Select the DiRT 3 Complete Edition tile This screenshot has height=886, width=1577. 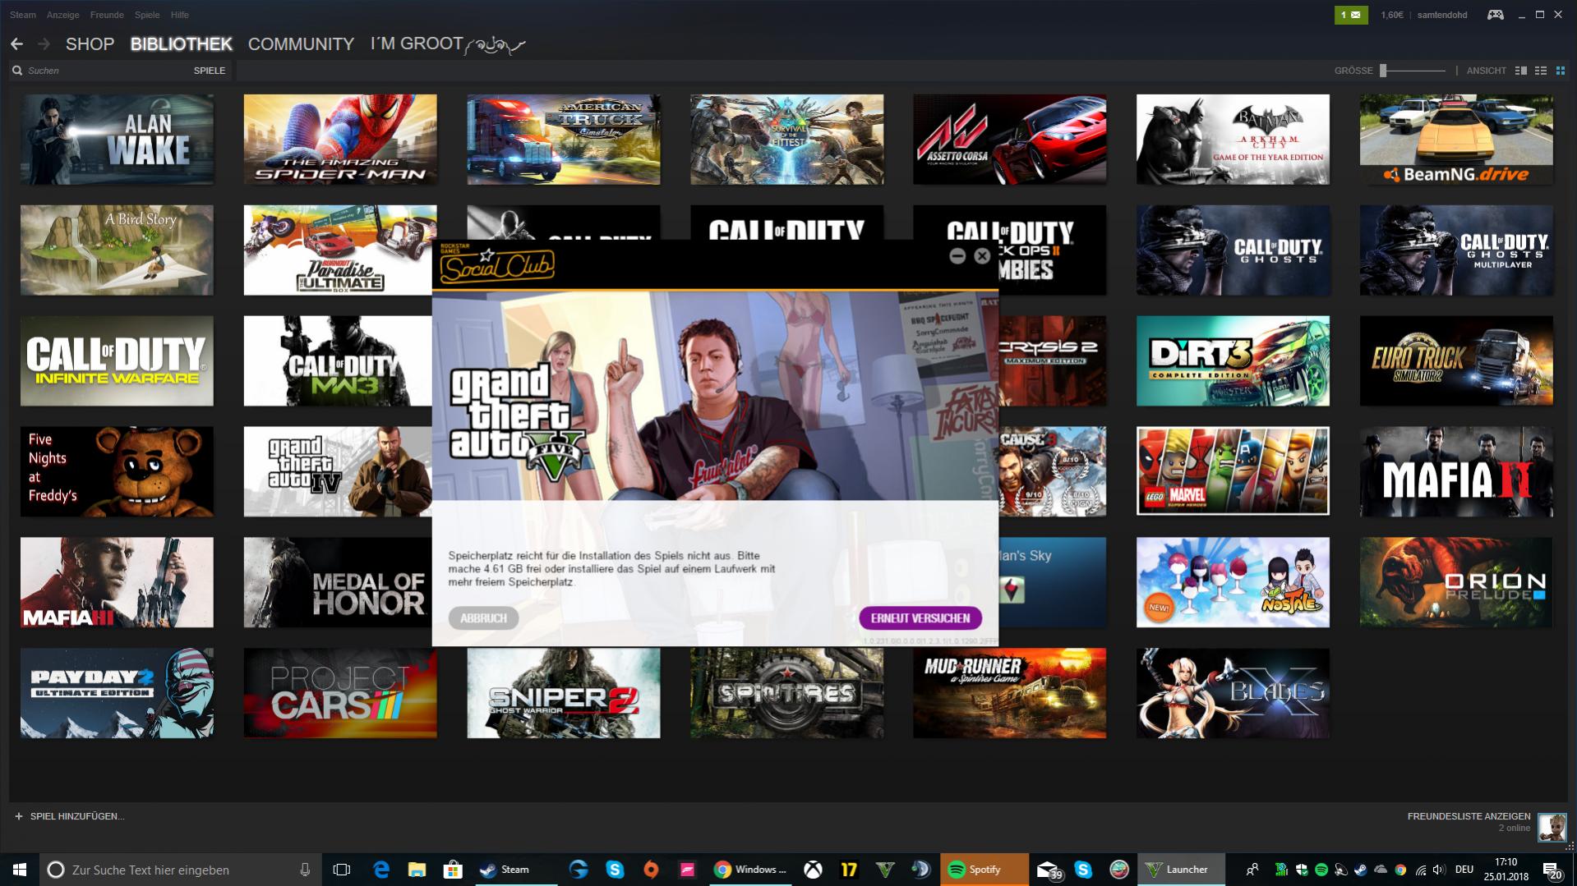[1233, 361]
